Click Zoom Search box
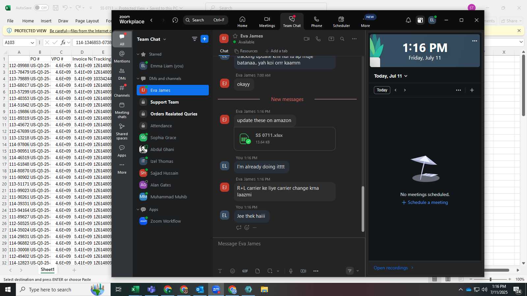 pyautogui.click(x=206, y=20)
